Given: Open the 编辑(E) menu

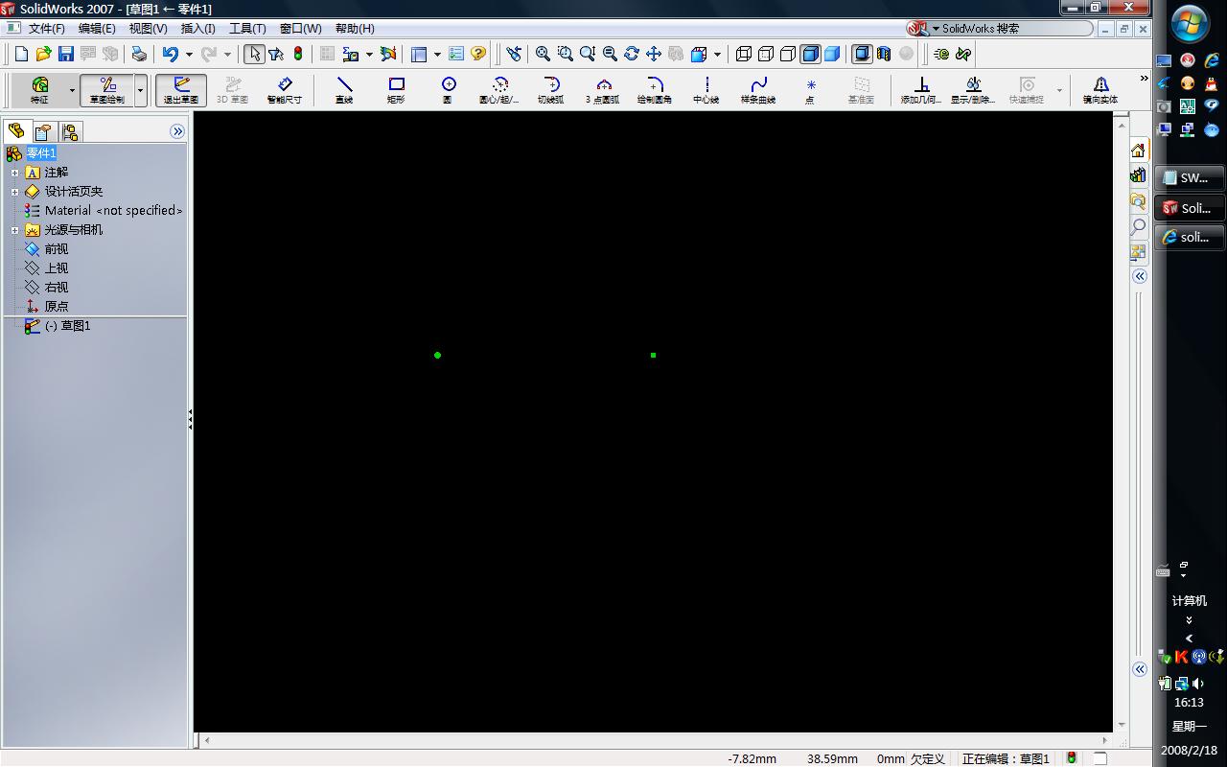Looking at the screenshot, I should pyautogui.click(x=96, y=29).
